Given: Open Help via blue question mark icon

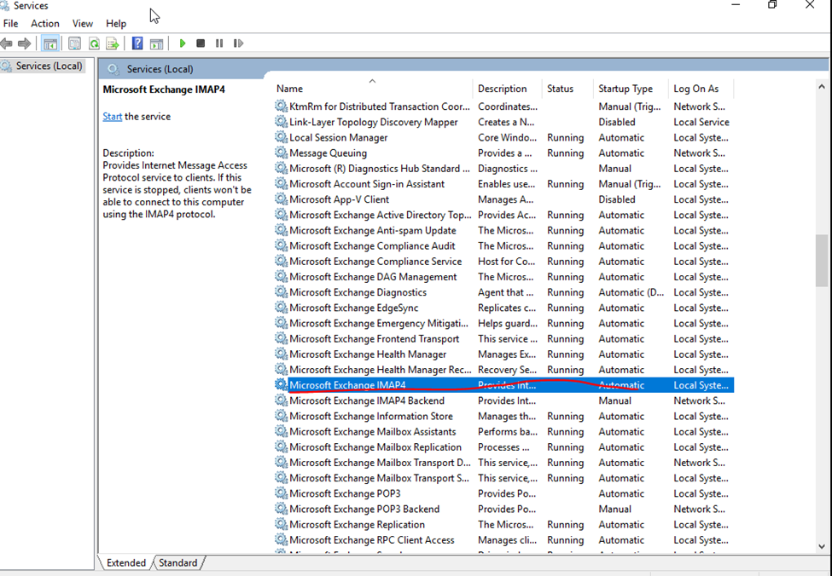Looking at the screenshot, I should (x=137, y=43).
